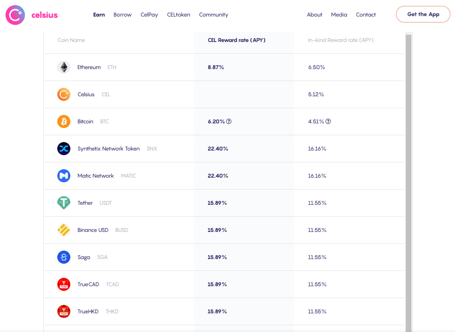Click the BUSD ticker label
Viewport: 455px width, 332px height.
[x=122, y=230]
